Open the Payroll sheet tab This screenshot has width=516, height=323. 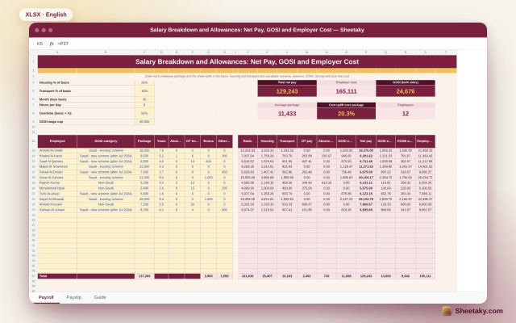(46, 297)
